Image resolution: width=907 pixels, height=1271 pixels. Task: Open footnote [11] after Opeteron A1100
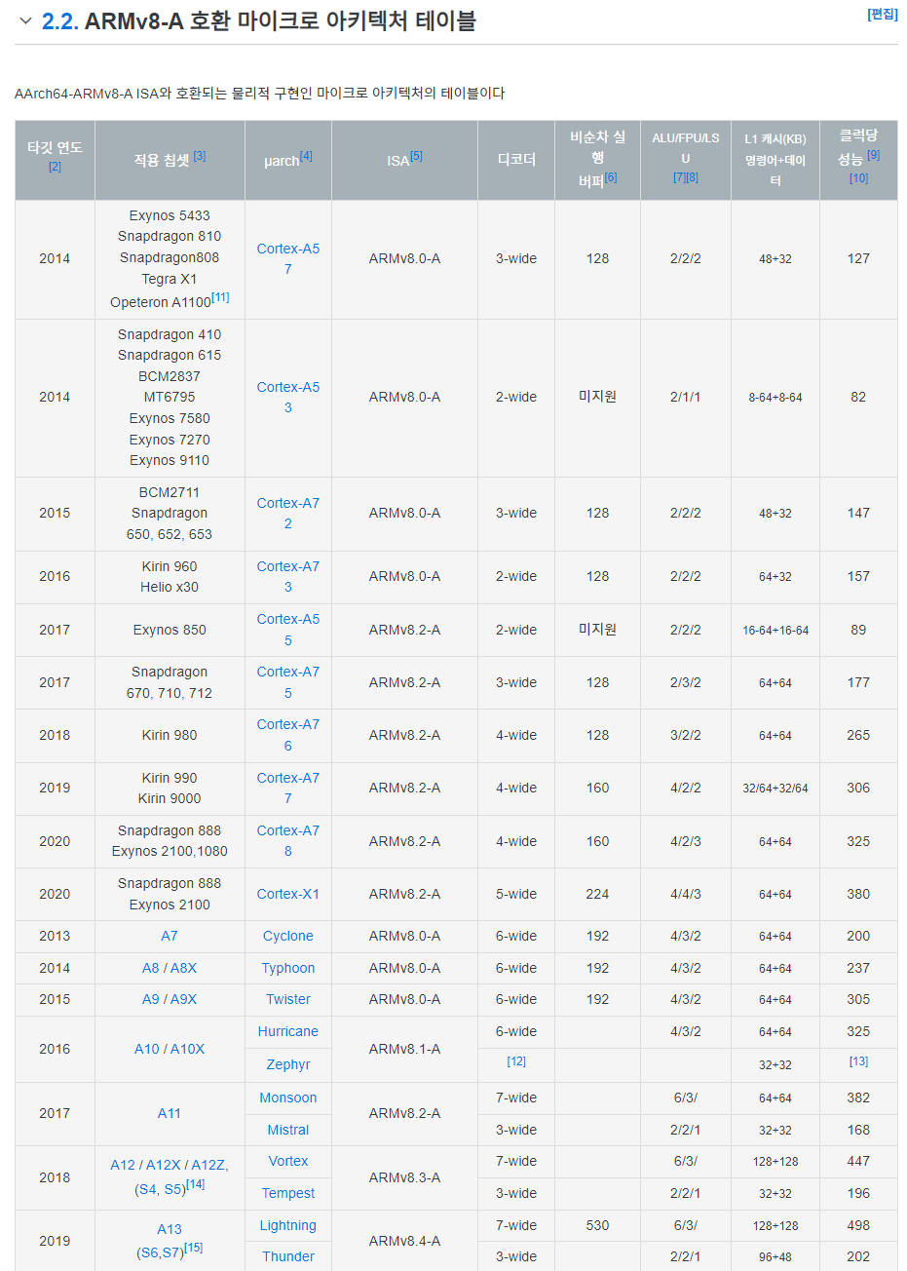coord(221,297)
